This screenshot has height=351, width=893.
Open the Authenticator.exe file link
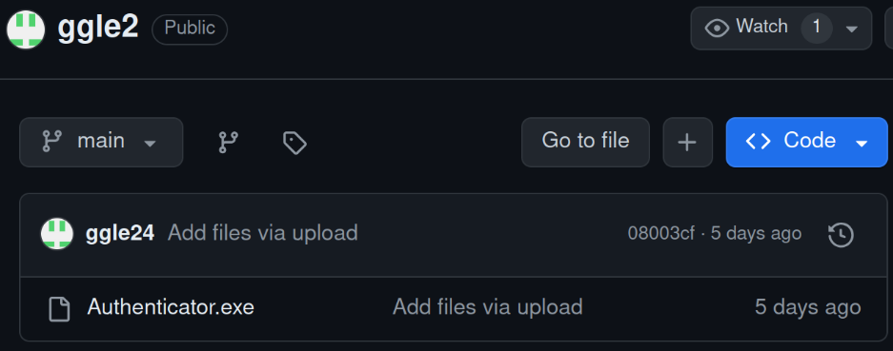pyautogui.click(x=171, y=307)
